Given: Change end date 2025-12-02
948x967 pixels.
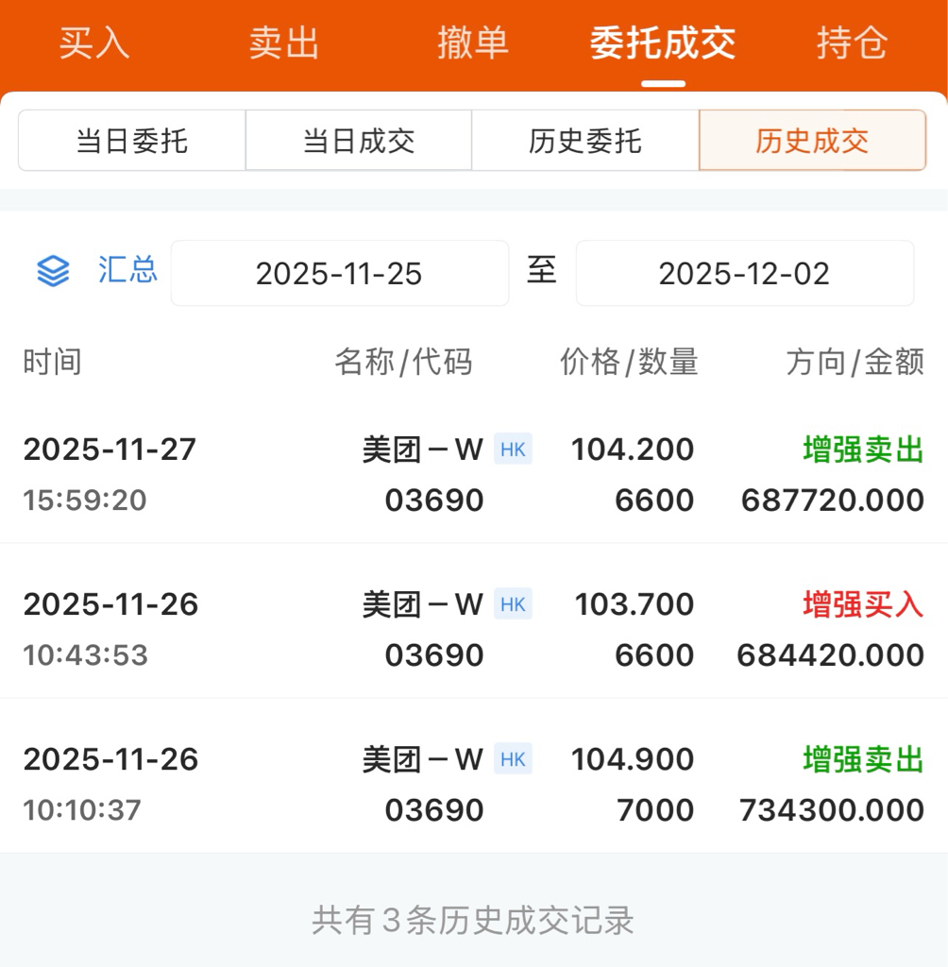Looking at the screenshot, I should tap(745, 273).
